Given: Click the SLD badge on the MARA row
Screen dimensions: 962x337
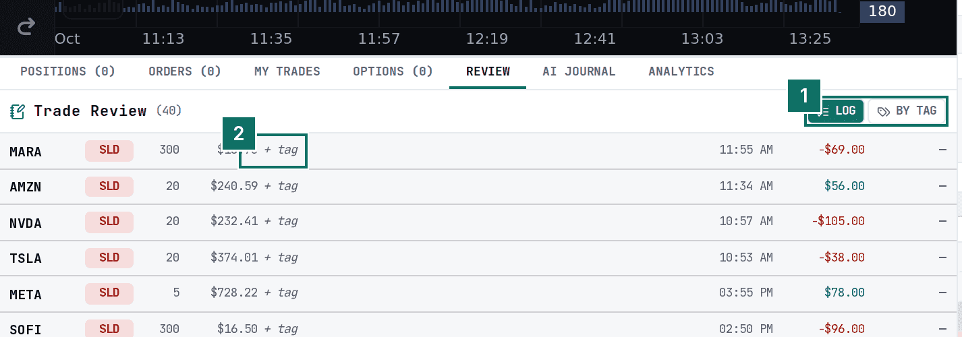Looking at the screenshot, I should tap(109, 150).
